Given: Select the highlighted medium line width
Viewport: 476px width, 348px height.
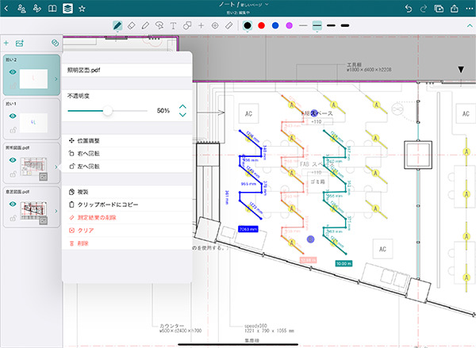Looking at the screenshot, I should tap(317, 26).
